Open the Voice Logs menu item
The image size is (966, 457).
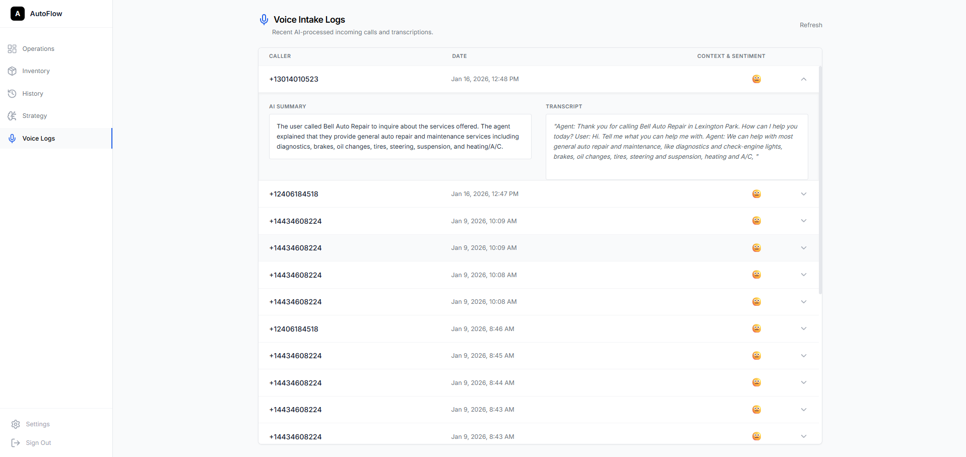(39, 139)
